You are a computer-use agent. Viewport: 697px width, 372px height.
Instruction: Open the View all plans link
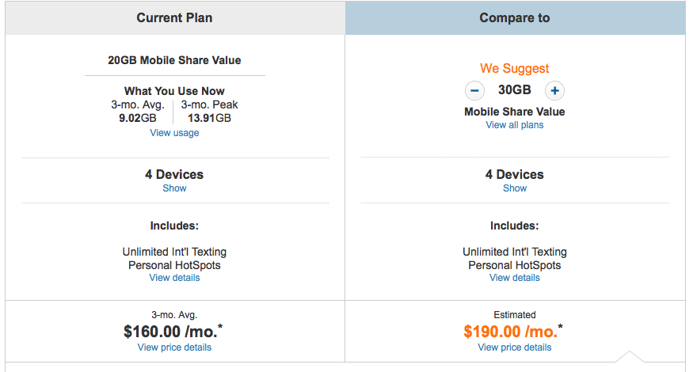click(514, 125)
